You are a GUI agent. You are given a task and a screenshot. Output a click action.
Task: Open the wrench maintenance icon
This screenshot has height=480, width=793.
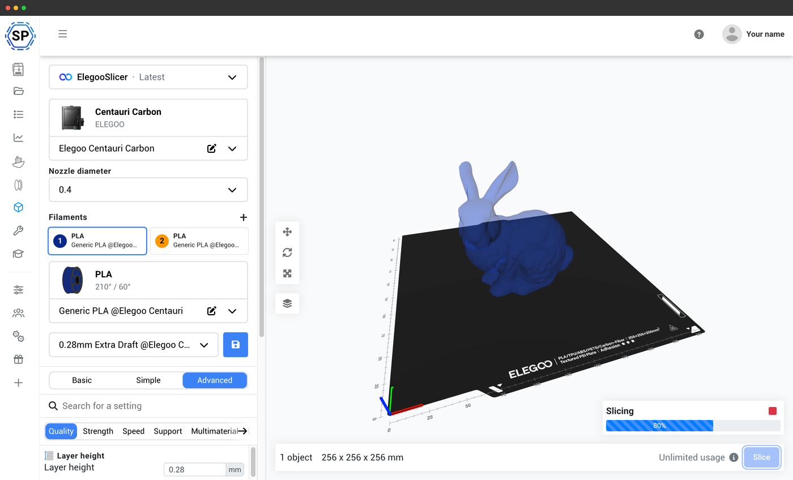(18, 230)
